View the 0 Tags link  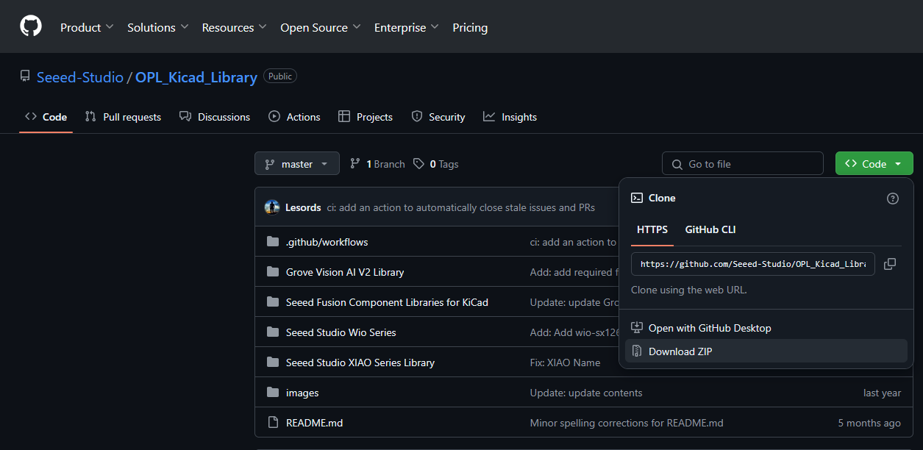coord(436,164)
